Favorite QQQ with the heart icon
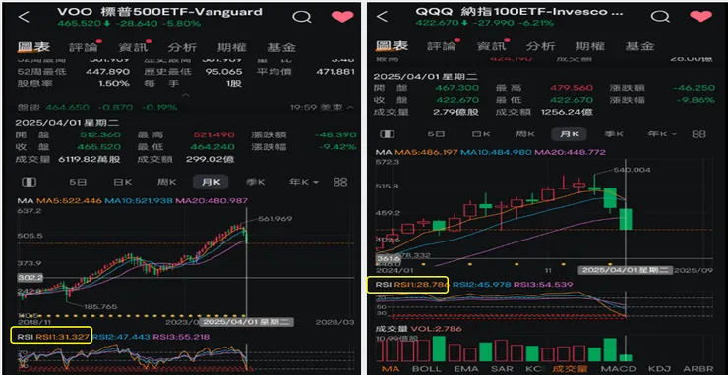Viewport: 728px width, 375px height. (x=700, y=17)
